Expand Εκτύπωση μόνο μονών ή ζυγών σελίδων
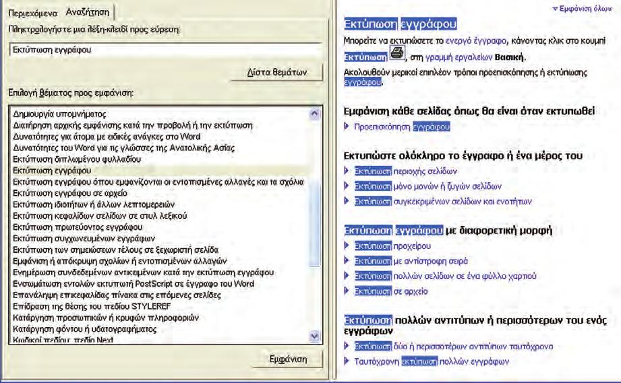 (x=423, y=186)
